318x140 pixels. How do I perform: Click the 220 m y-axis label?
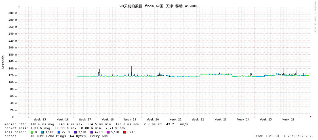pos(13,41)
